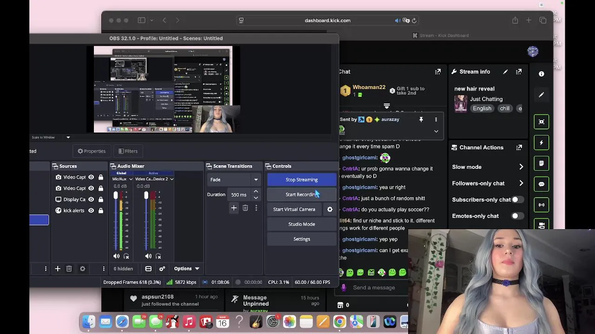Viewport: 595px width, 334px height.
Task: Unlock the first Video Capture source
Action: click(100, 177)
